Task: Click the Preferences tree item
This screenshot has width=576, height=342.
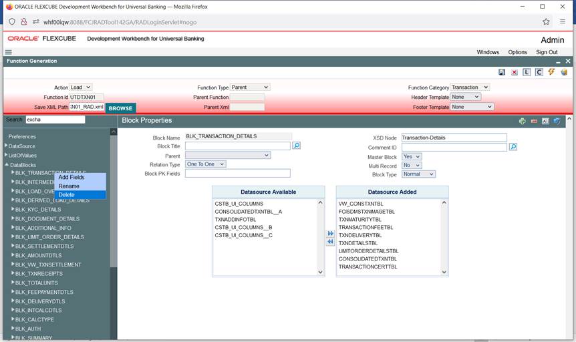Action: (x=22, y=137)
